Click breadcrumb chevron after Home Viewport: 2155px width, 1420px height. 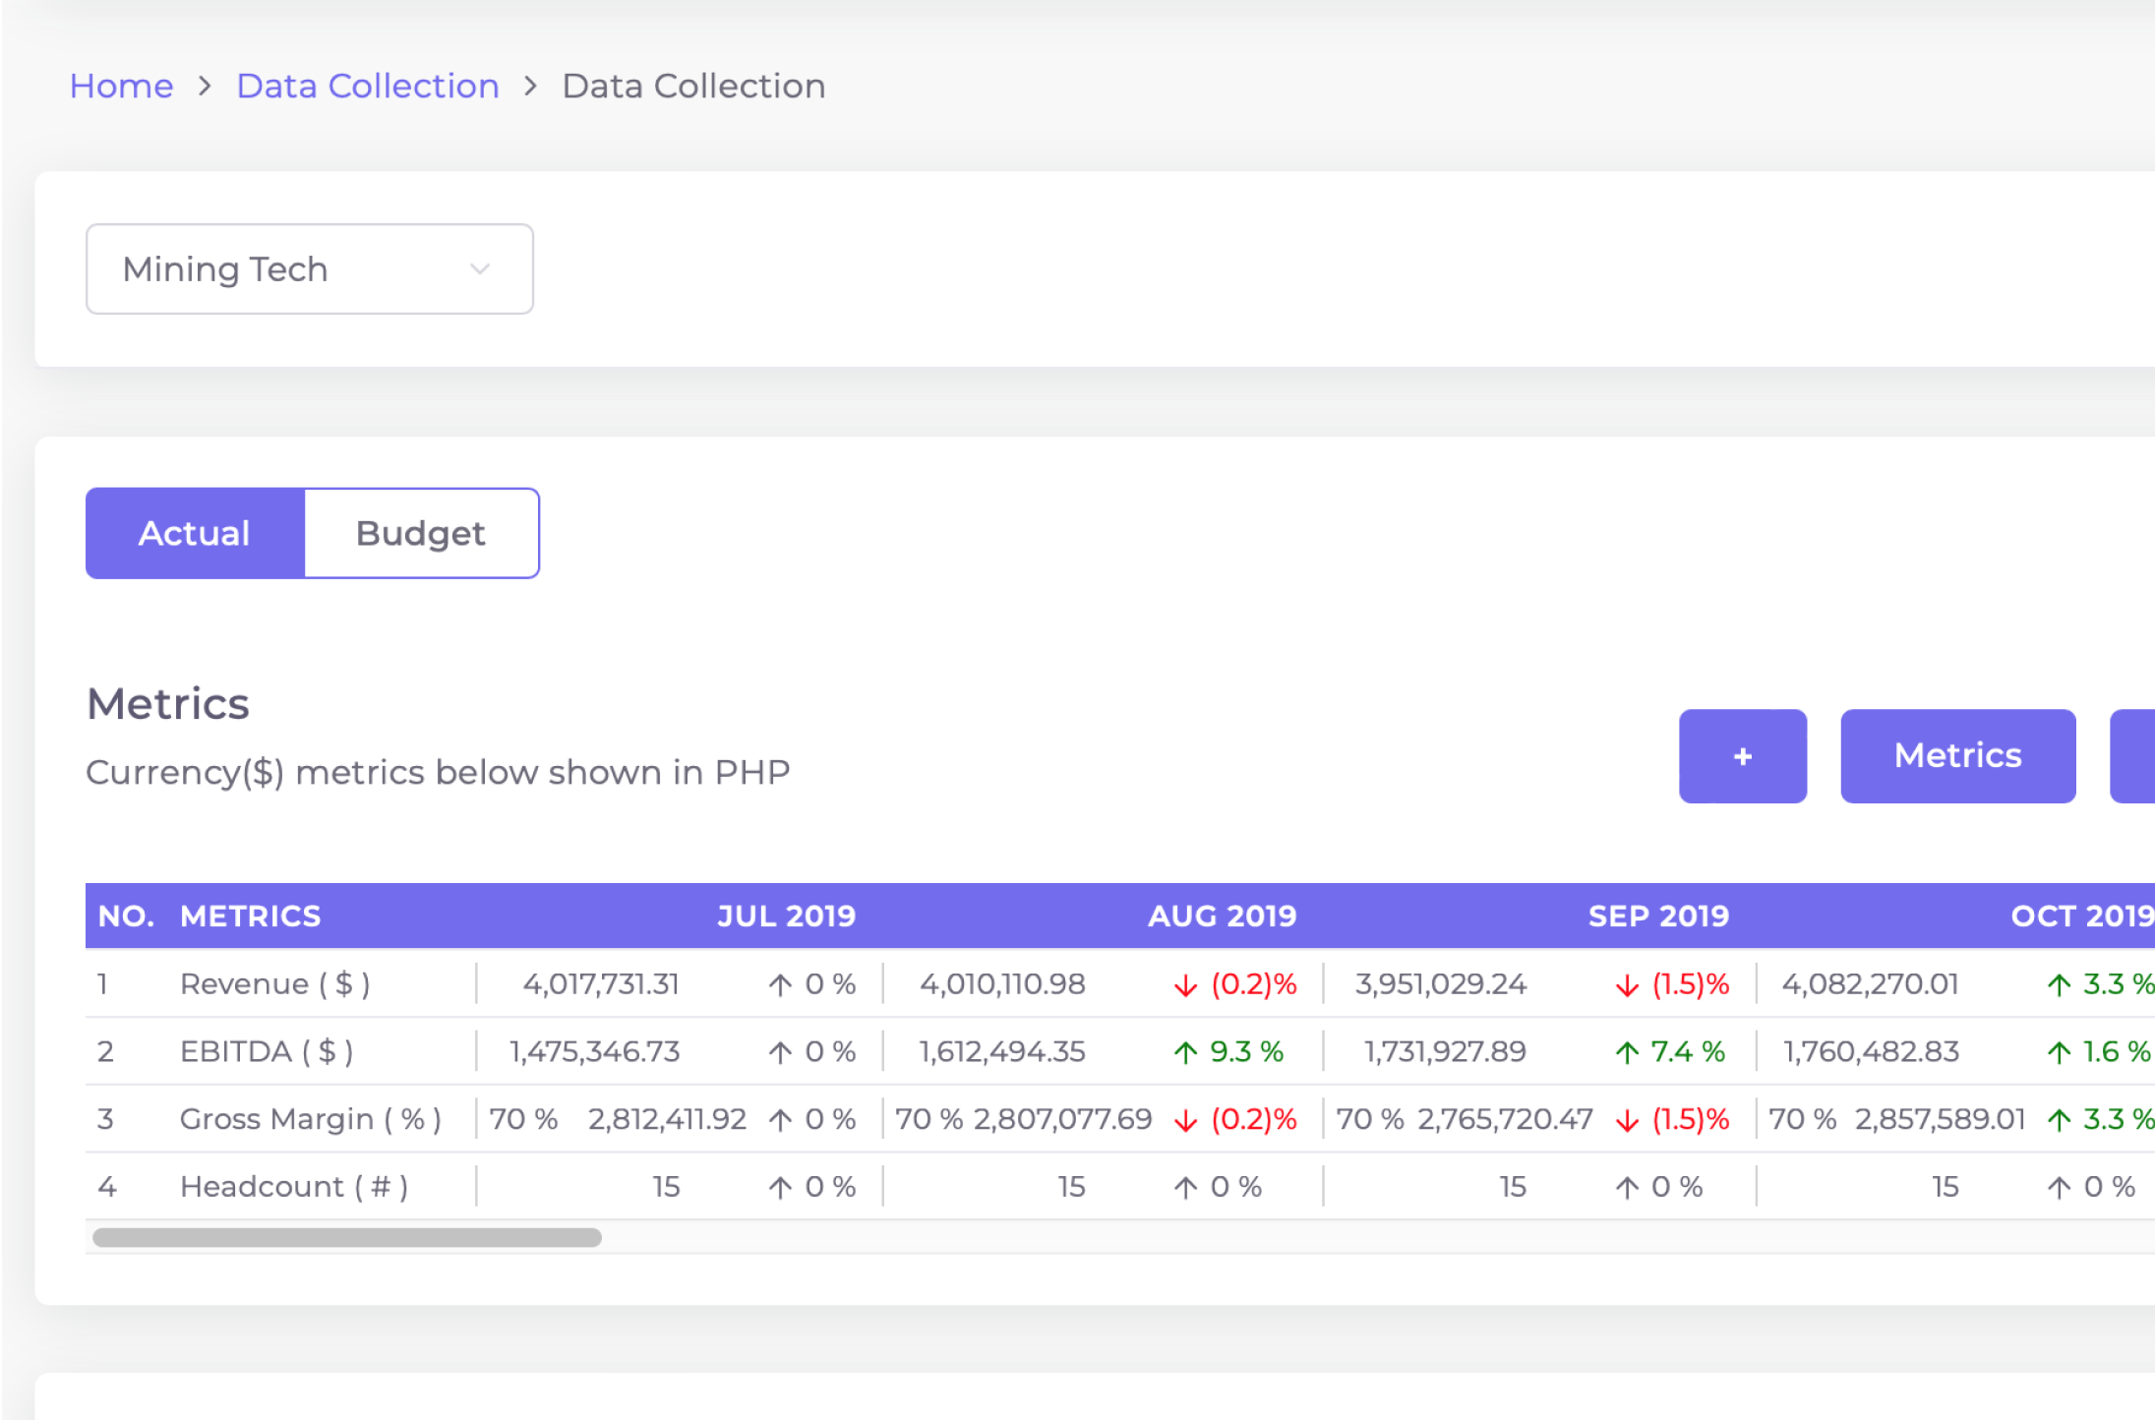(205, 87)
